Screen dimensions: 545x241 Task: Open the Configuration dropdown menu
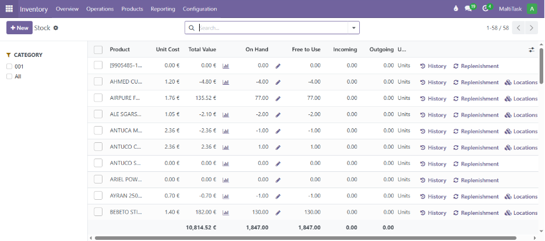click(x=200, y=9)
